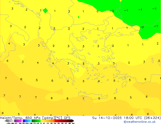Click the grey left arrow of the color scale

(6, 121)
